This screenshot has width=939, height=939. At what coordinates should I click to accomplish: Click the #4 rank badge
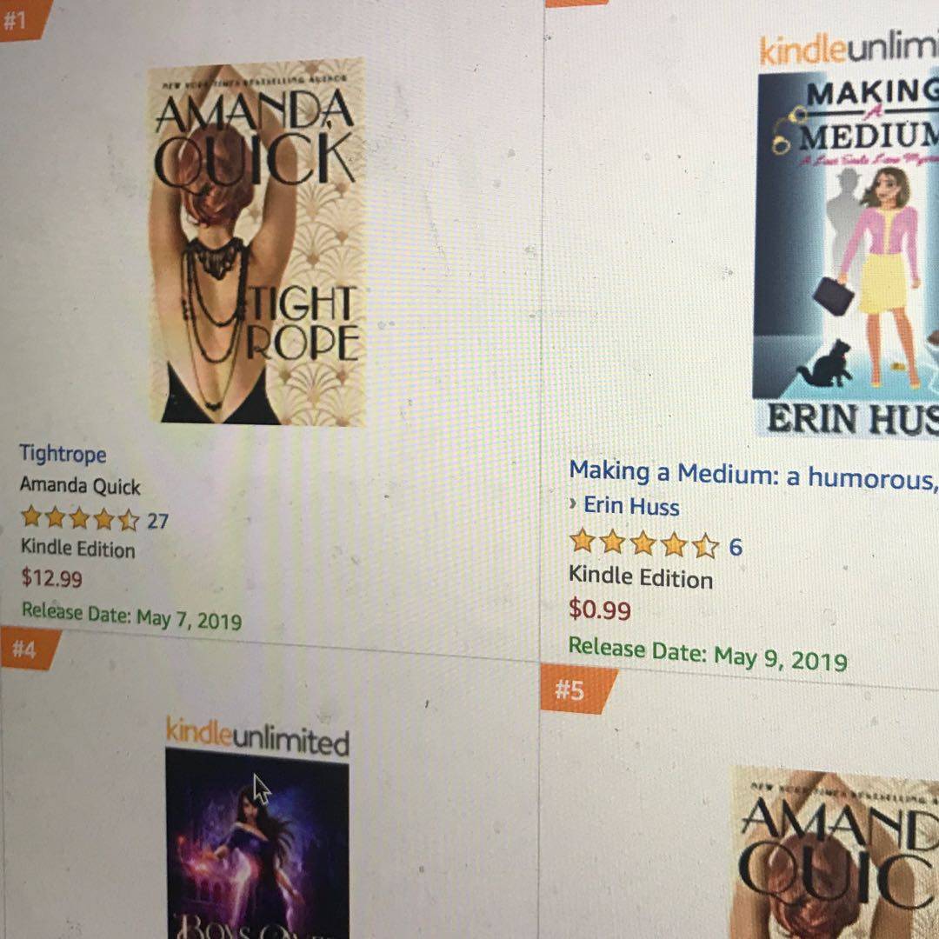pos(29,648)
